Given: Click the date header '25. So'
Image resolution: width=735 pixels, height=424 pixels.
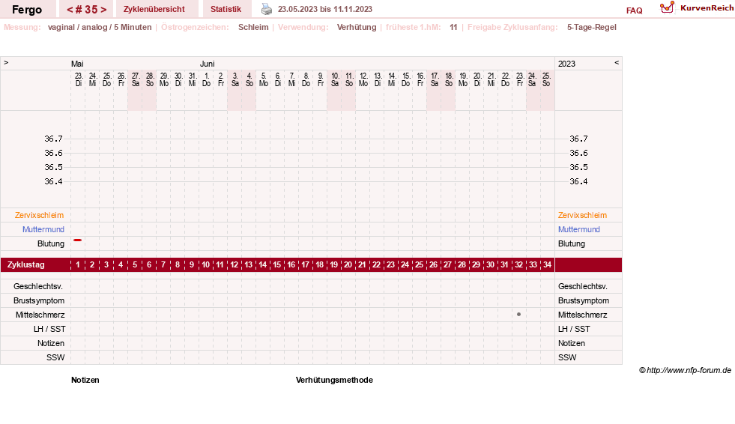Looking at the screenshot, I should (x=546, y=79).
